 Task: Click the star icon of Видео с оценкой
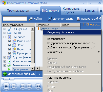tap(14, 49)
